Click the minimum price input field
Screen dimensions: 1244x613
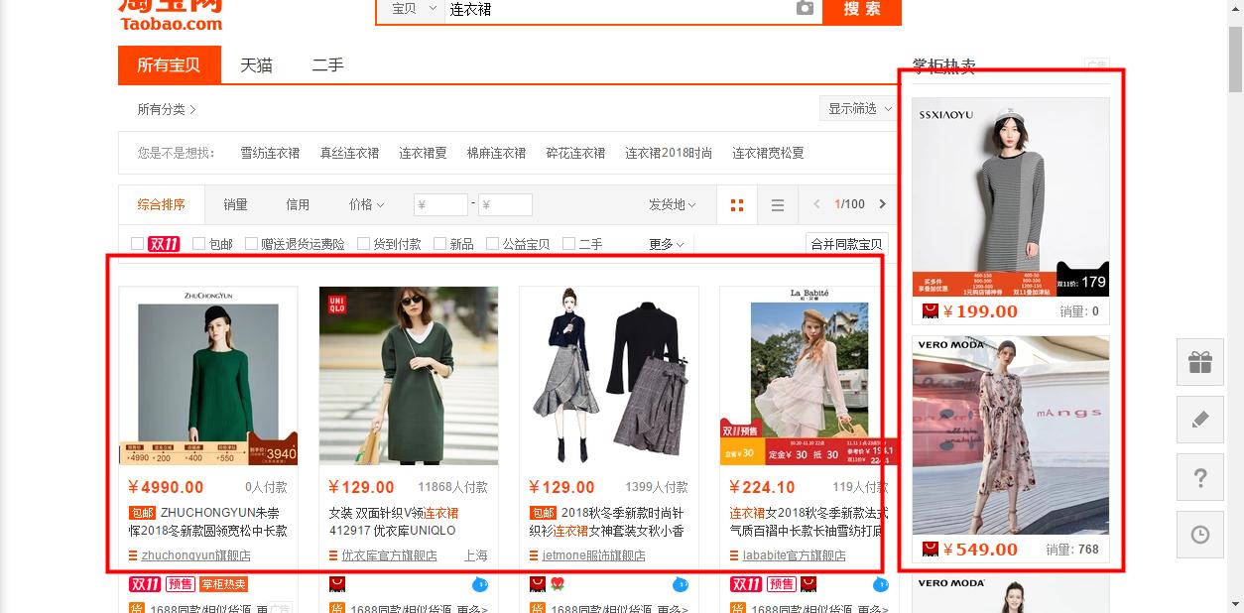point(440,205)
